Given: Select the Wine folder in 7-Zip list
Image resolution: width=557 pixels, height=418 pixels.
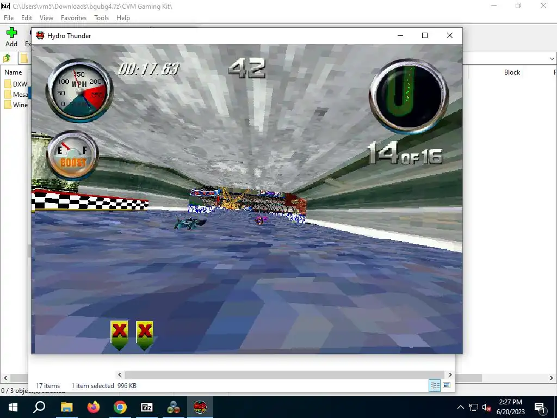Looking at the screenshot, I should point(16,105).
